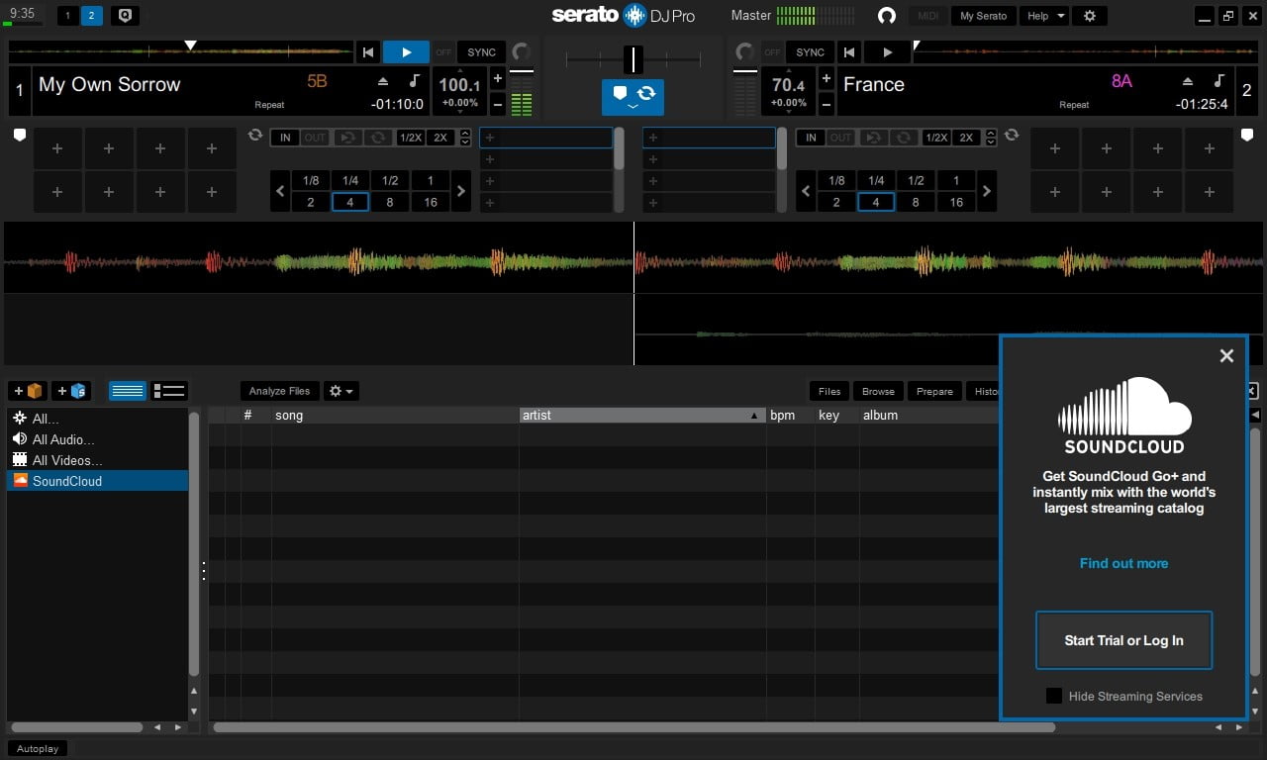The image size is (1267, 760).
Task: Select All Audio in crate list
Action: click(x=97, y=439)
